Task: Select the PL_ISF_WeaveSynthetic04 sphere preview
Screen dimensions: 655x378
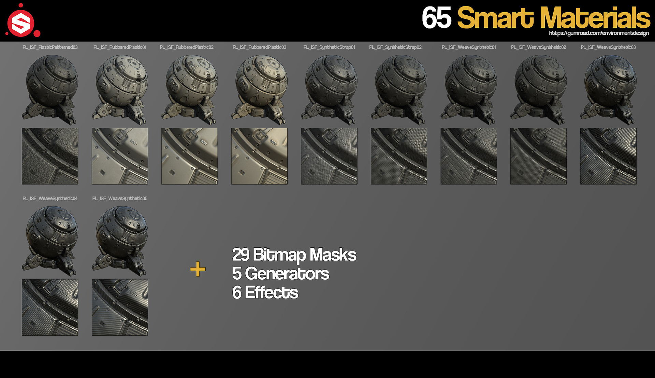Action: click(x=50, y=241)
